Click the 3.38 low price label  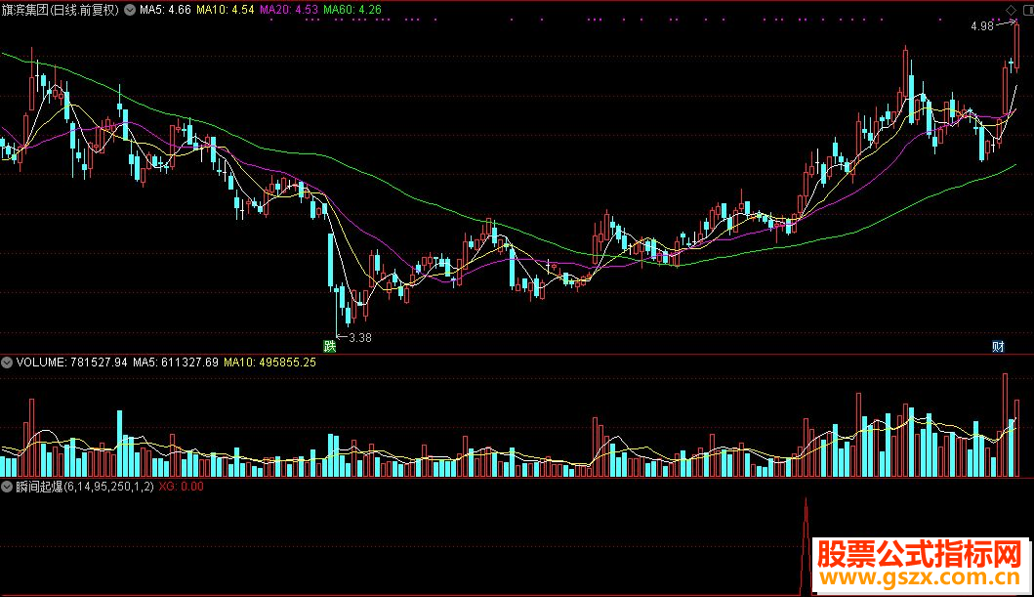360,338
